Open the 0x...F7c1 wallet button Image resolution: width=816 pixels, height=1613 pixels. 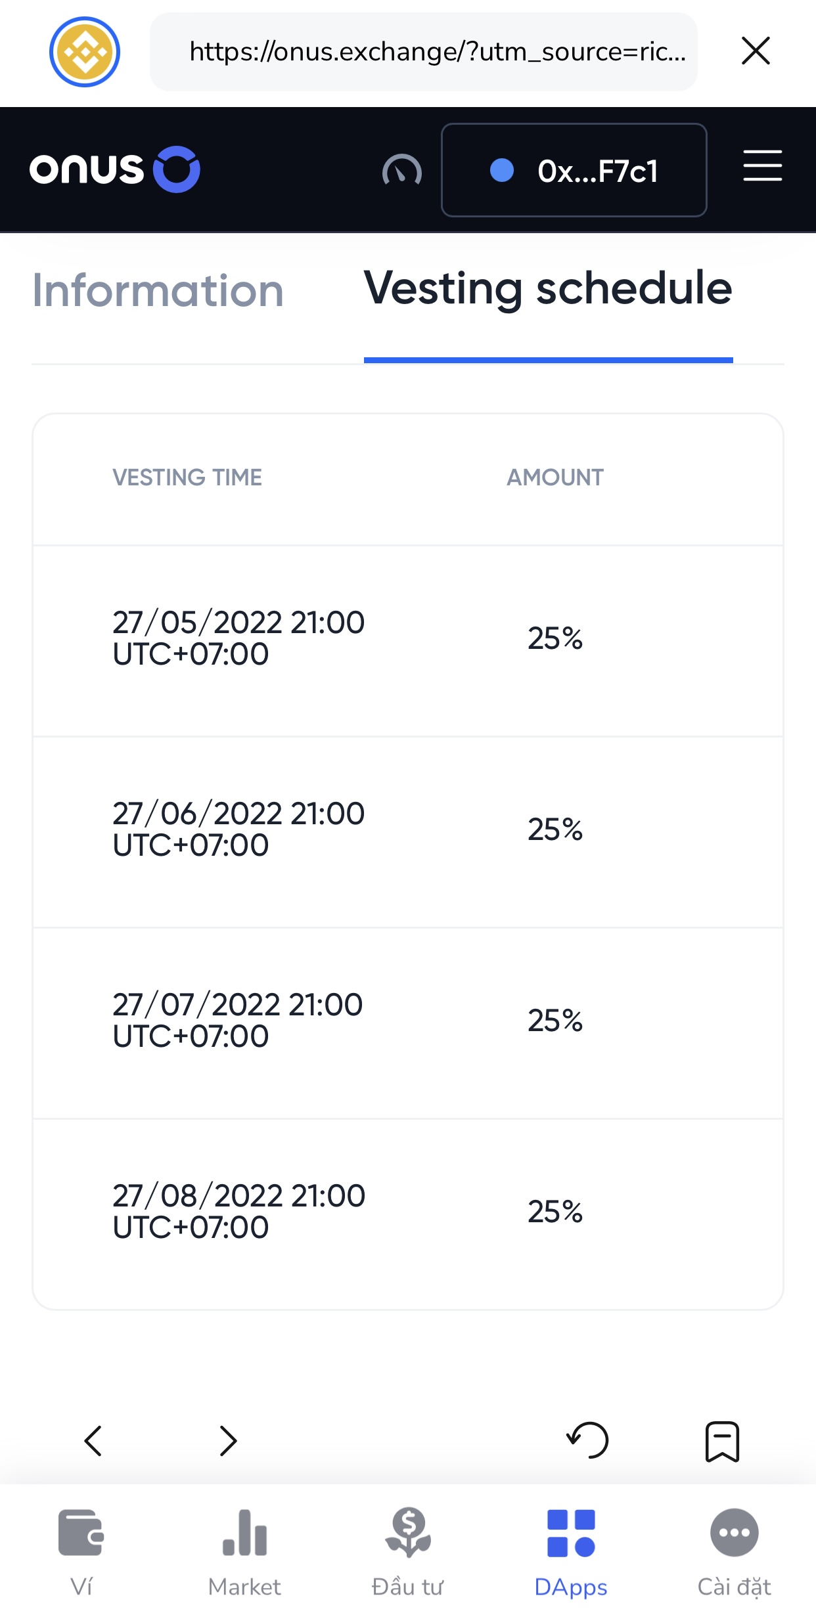pyautogui.click(x=574, y=170)
